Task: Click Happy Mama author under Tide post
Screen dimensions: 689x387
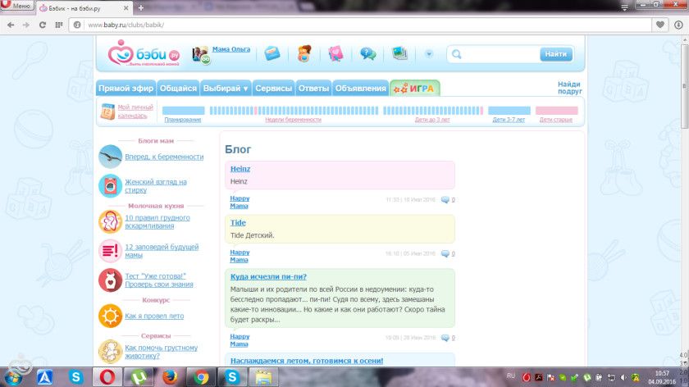Action: tap(240, 256)
